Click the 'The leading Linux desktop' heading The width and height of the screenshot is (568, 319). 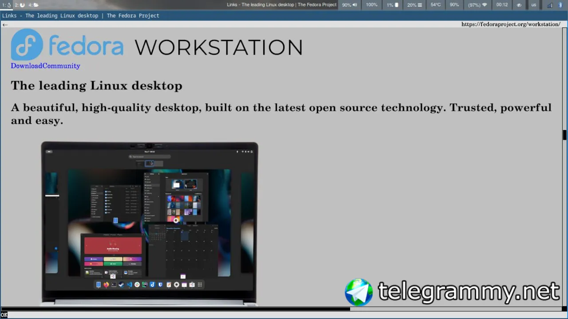(96, 86)
